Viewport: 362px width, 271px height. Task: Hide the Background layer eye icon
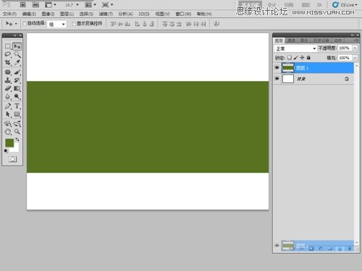pos(277,79)
